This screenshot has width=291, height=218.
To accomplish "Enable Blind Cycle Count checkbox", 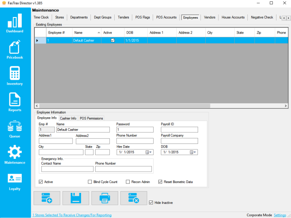I will pos(90,182).
